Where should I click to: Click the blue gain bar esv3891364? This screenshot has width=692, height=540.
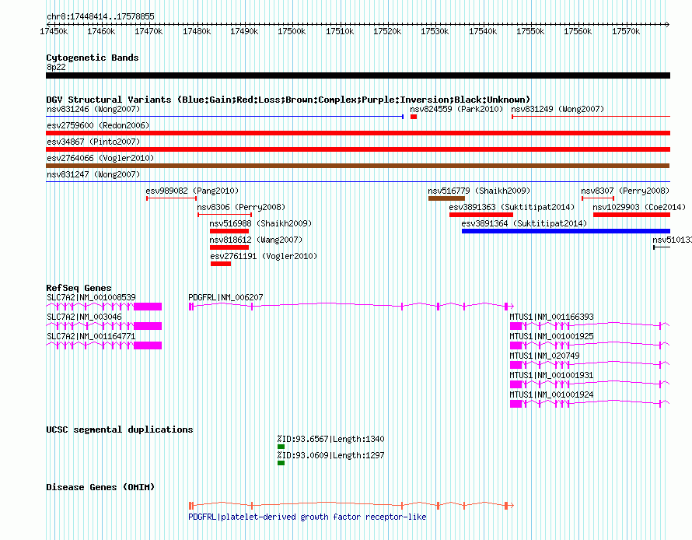click(x=565, y=231)
